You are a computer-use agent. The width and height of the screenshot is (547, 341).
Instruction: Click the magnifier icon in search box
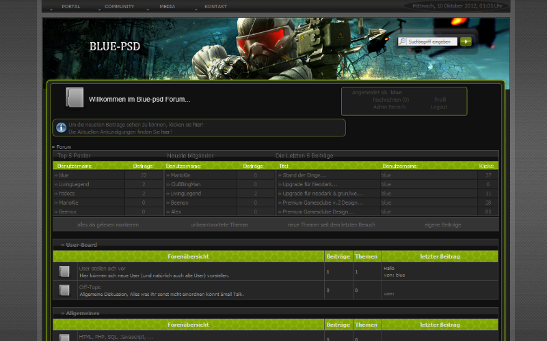click(403, 42)
